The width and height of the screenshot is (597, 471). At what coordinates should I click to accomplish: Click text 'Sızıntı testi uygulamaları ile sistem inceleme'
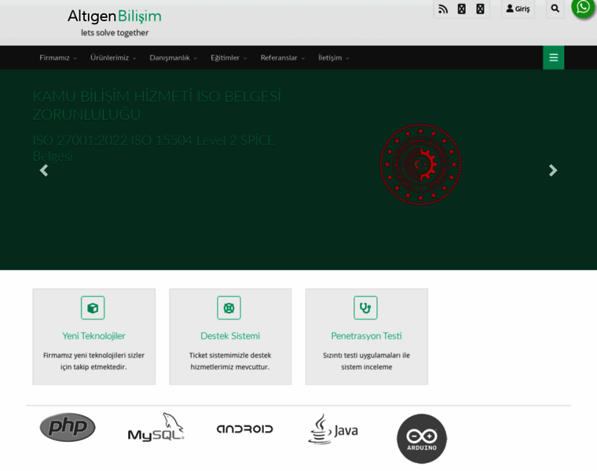click(366, 361)
